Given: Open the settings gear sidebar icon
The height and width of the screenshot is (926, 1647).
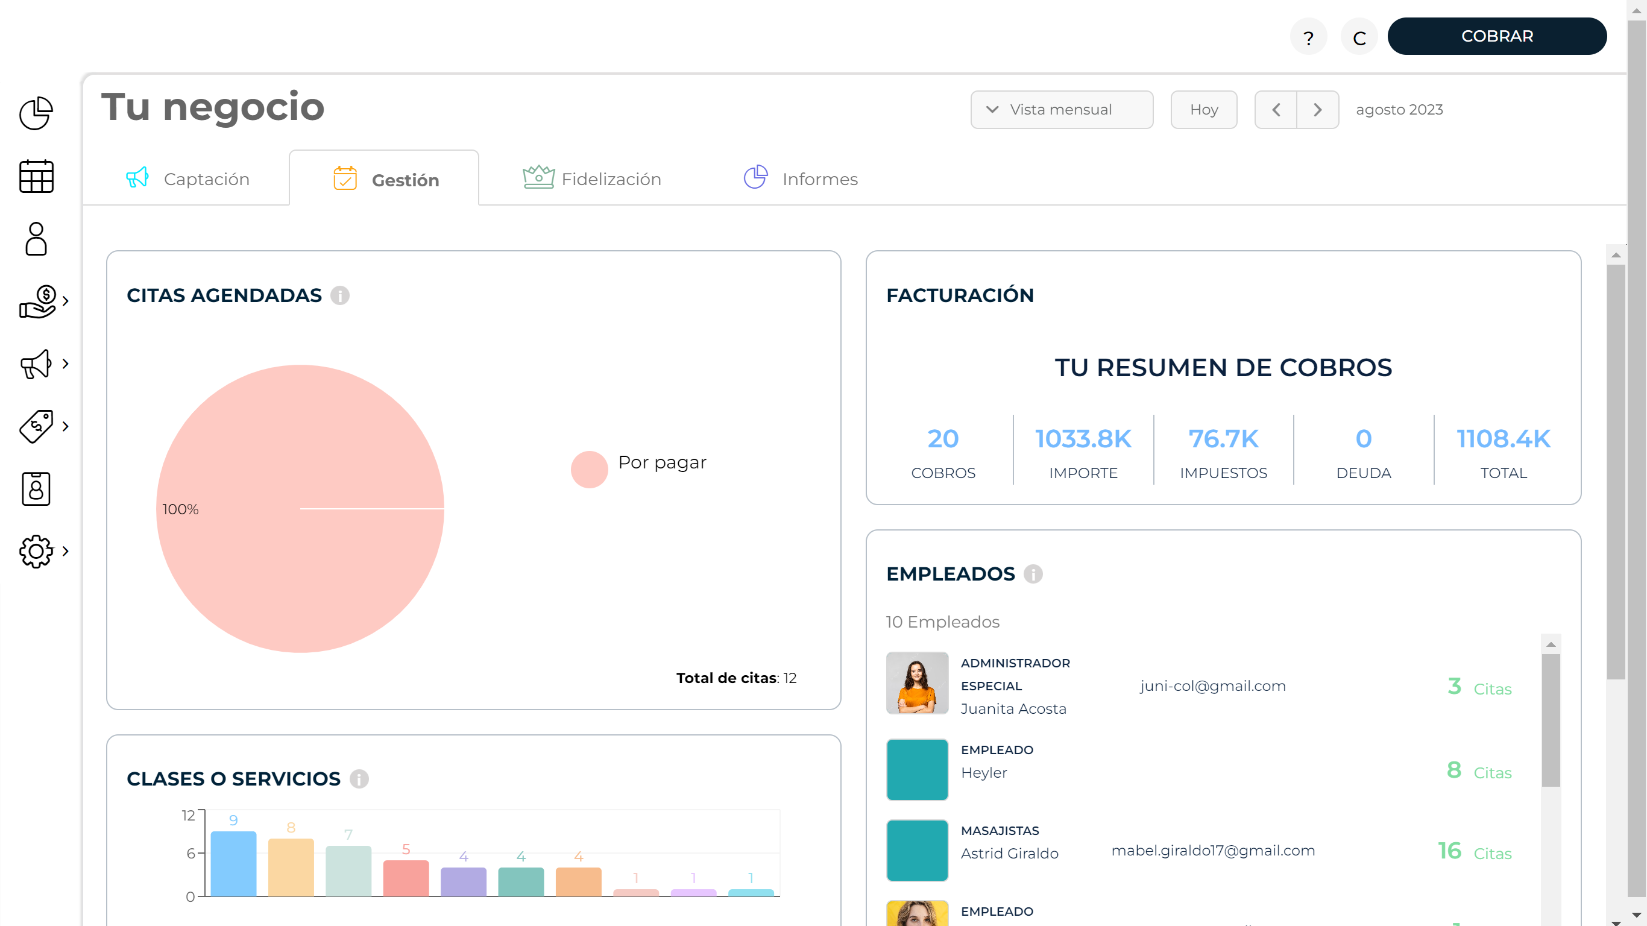Looking at the screenshot, I should click(36, 551).
